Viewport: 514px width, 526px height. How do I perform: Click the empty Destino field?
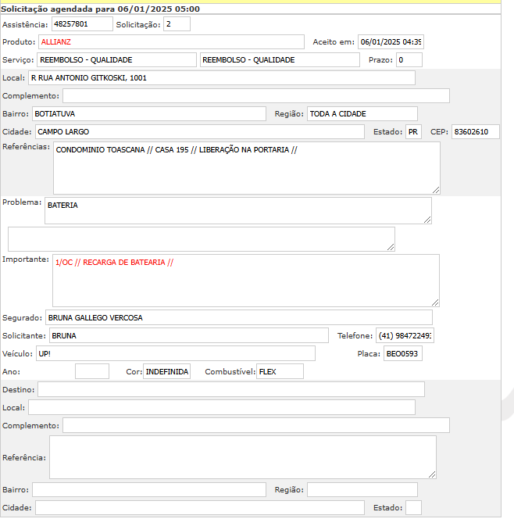230,389
